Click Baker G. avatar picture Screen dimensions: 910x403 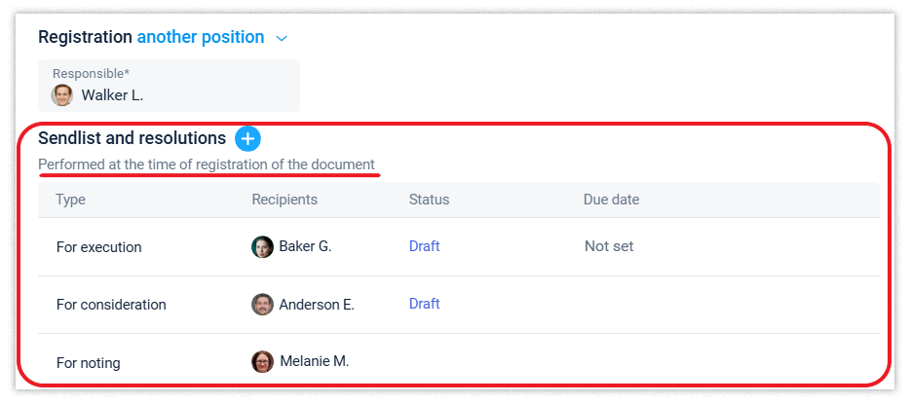[x=262, y=246]
